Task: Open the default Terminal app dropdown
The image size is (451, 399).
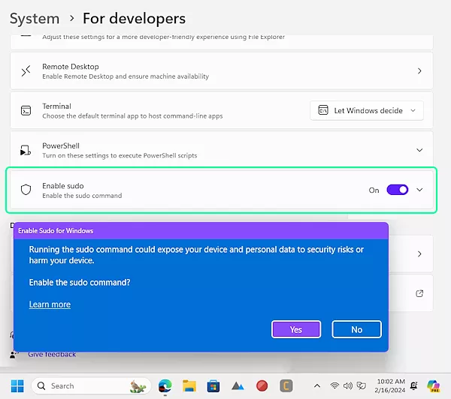Action: click(367, 110)
